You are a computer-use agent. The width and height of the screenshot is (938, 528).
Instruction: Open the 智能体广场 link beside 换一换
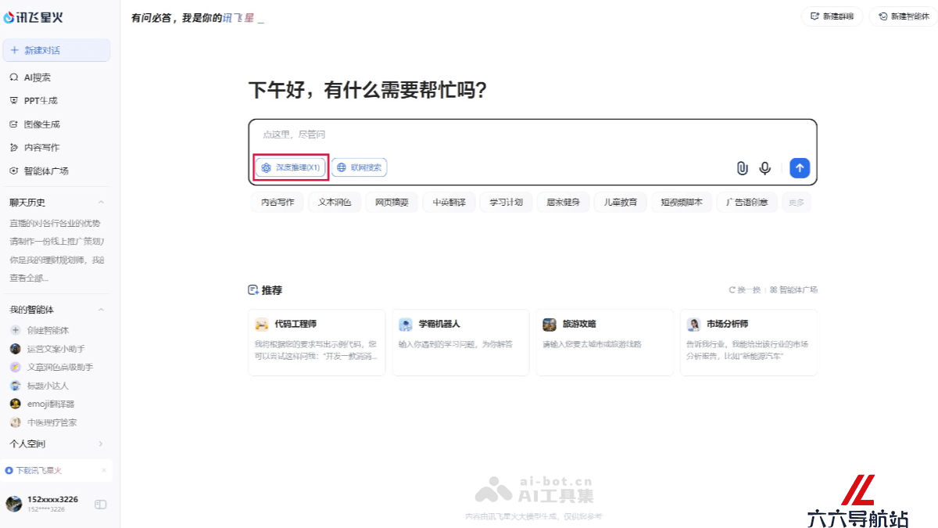[x=793, y=289]
